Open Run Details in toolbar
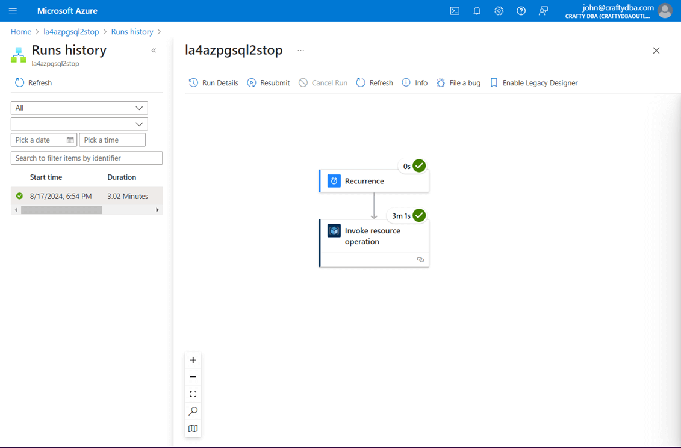Screen dimensions: 681x448 (x=213, y=83)
